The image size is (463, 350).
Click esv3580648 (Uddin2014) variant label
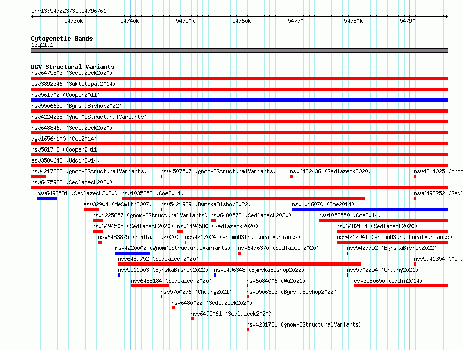tap(66, 160)
